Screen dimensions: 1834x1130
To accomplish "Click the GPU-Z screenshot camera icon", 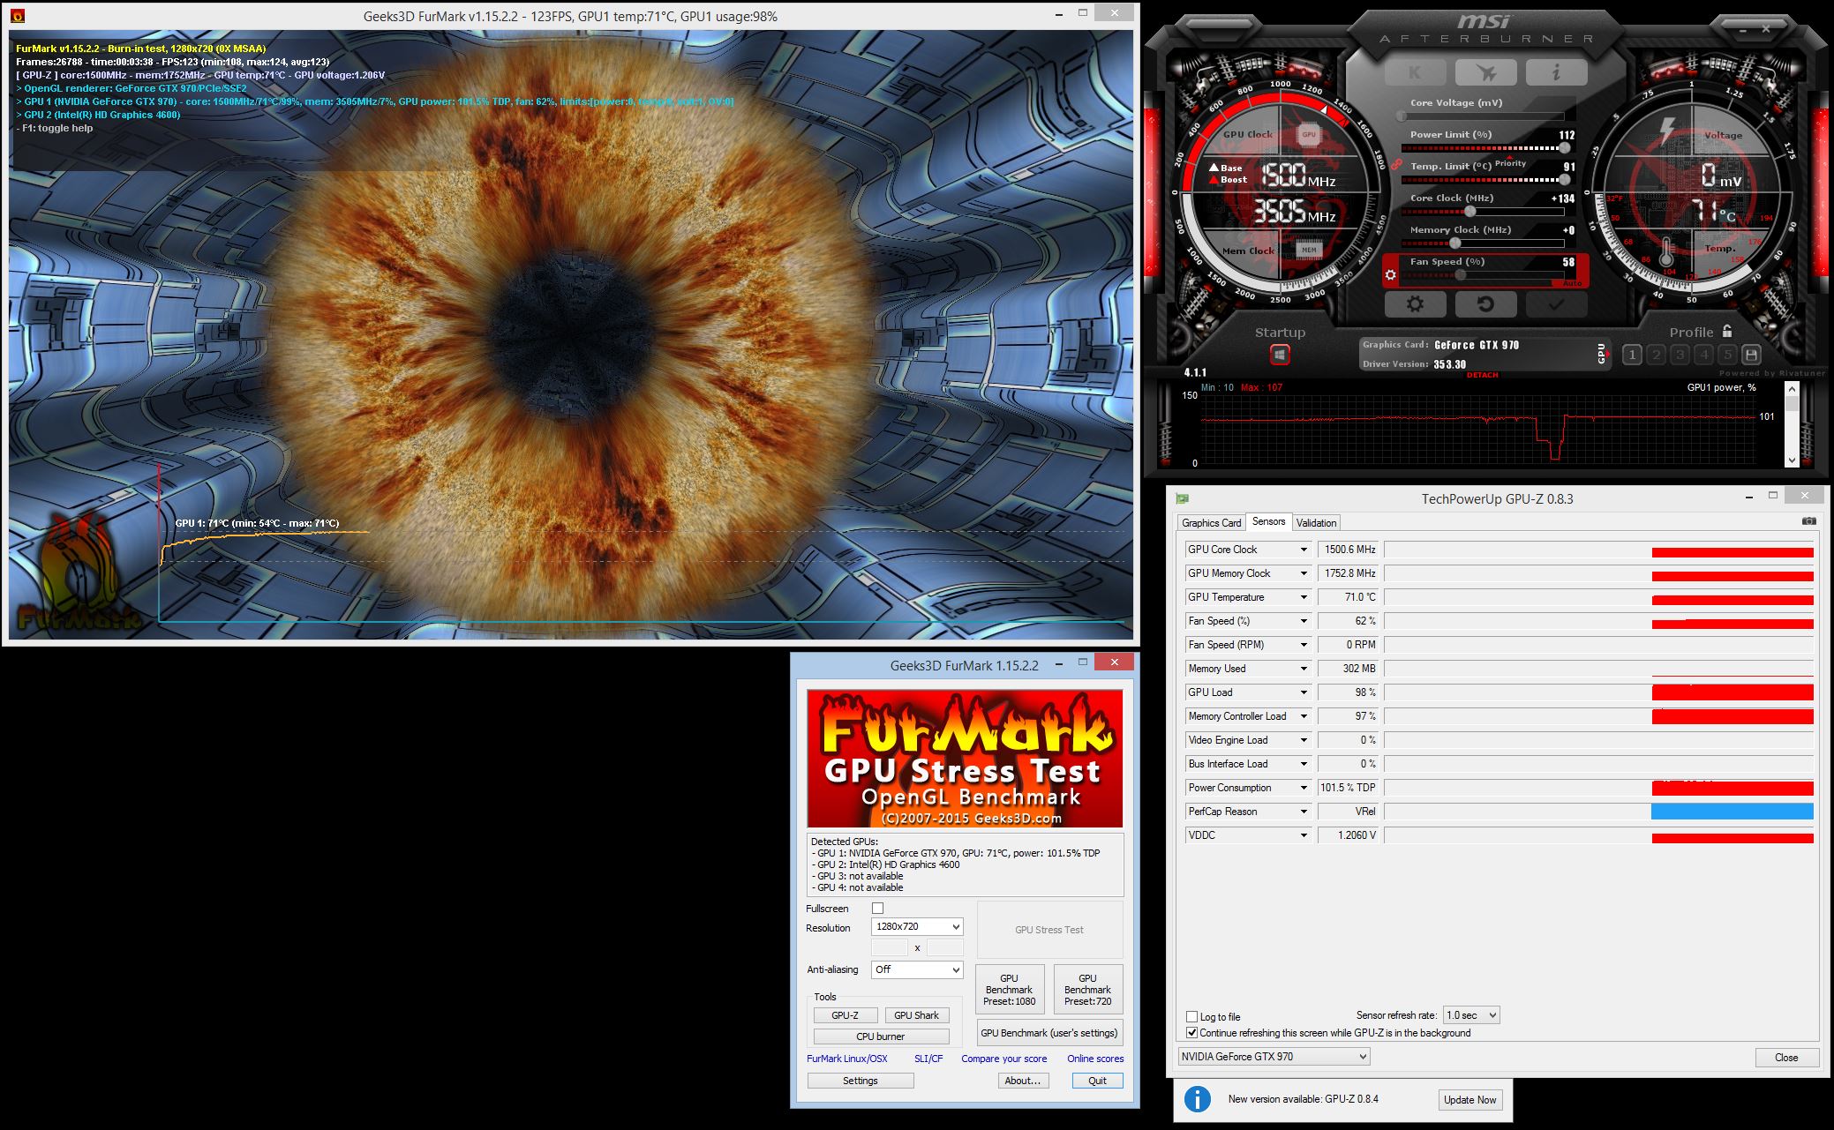I will [1808, 521].
